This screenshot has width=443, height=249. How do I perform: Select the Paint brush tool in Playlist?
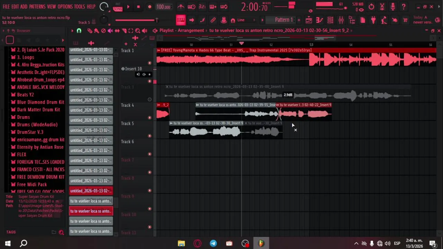97,31
